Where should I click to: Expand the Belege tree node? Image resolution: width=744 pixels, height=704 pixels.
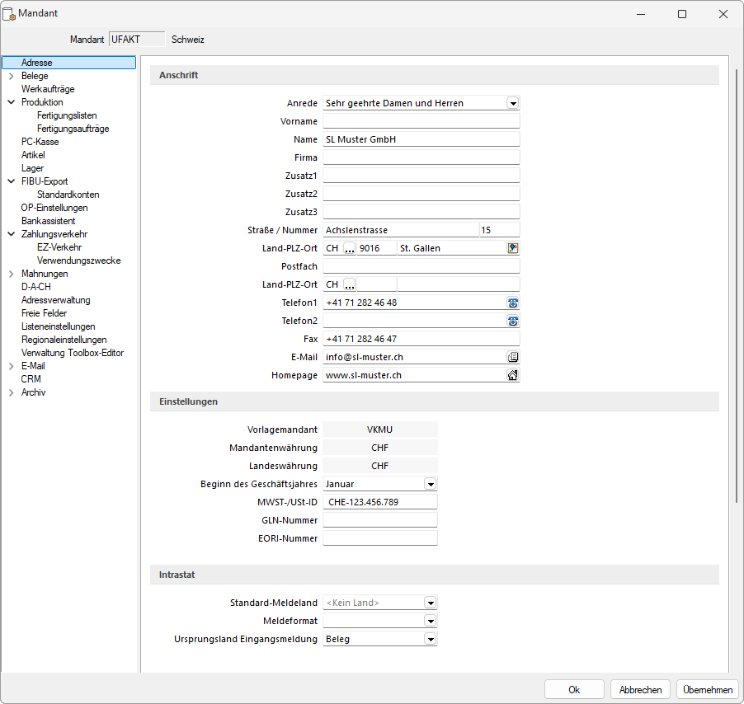pos(11,76)
